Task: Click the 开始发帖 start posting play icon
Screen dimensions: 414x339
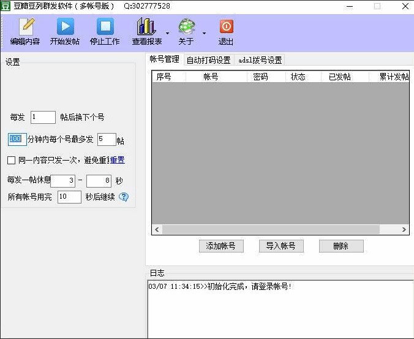Action: point(65,26)
